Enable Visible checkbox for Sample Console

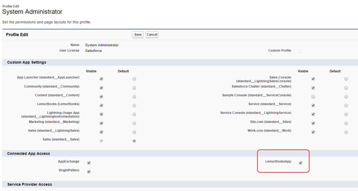click(313, 97)
